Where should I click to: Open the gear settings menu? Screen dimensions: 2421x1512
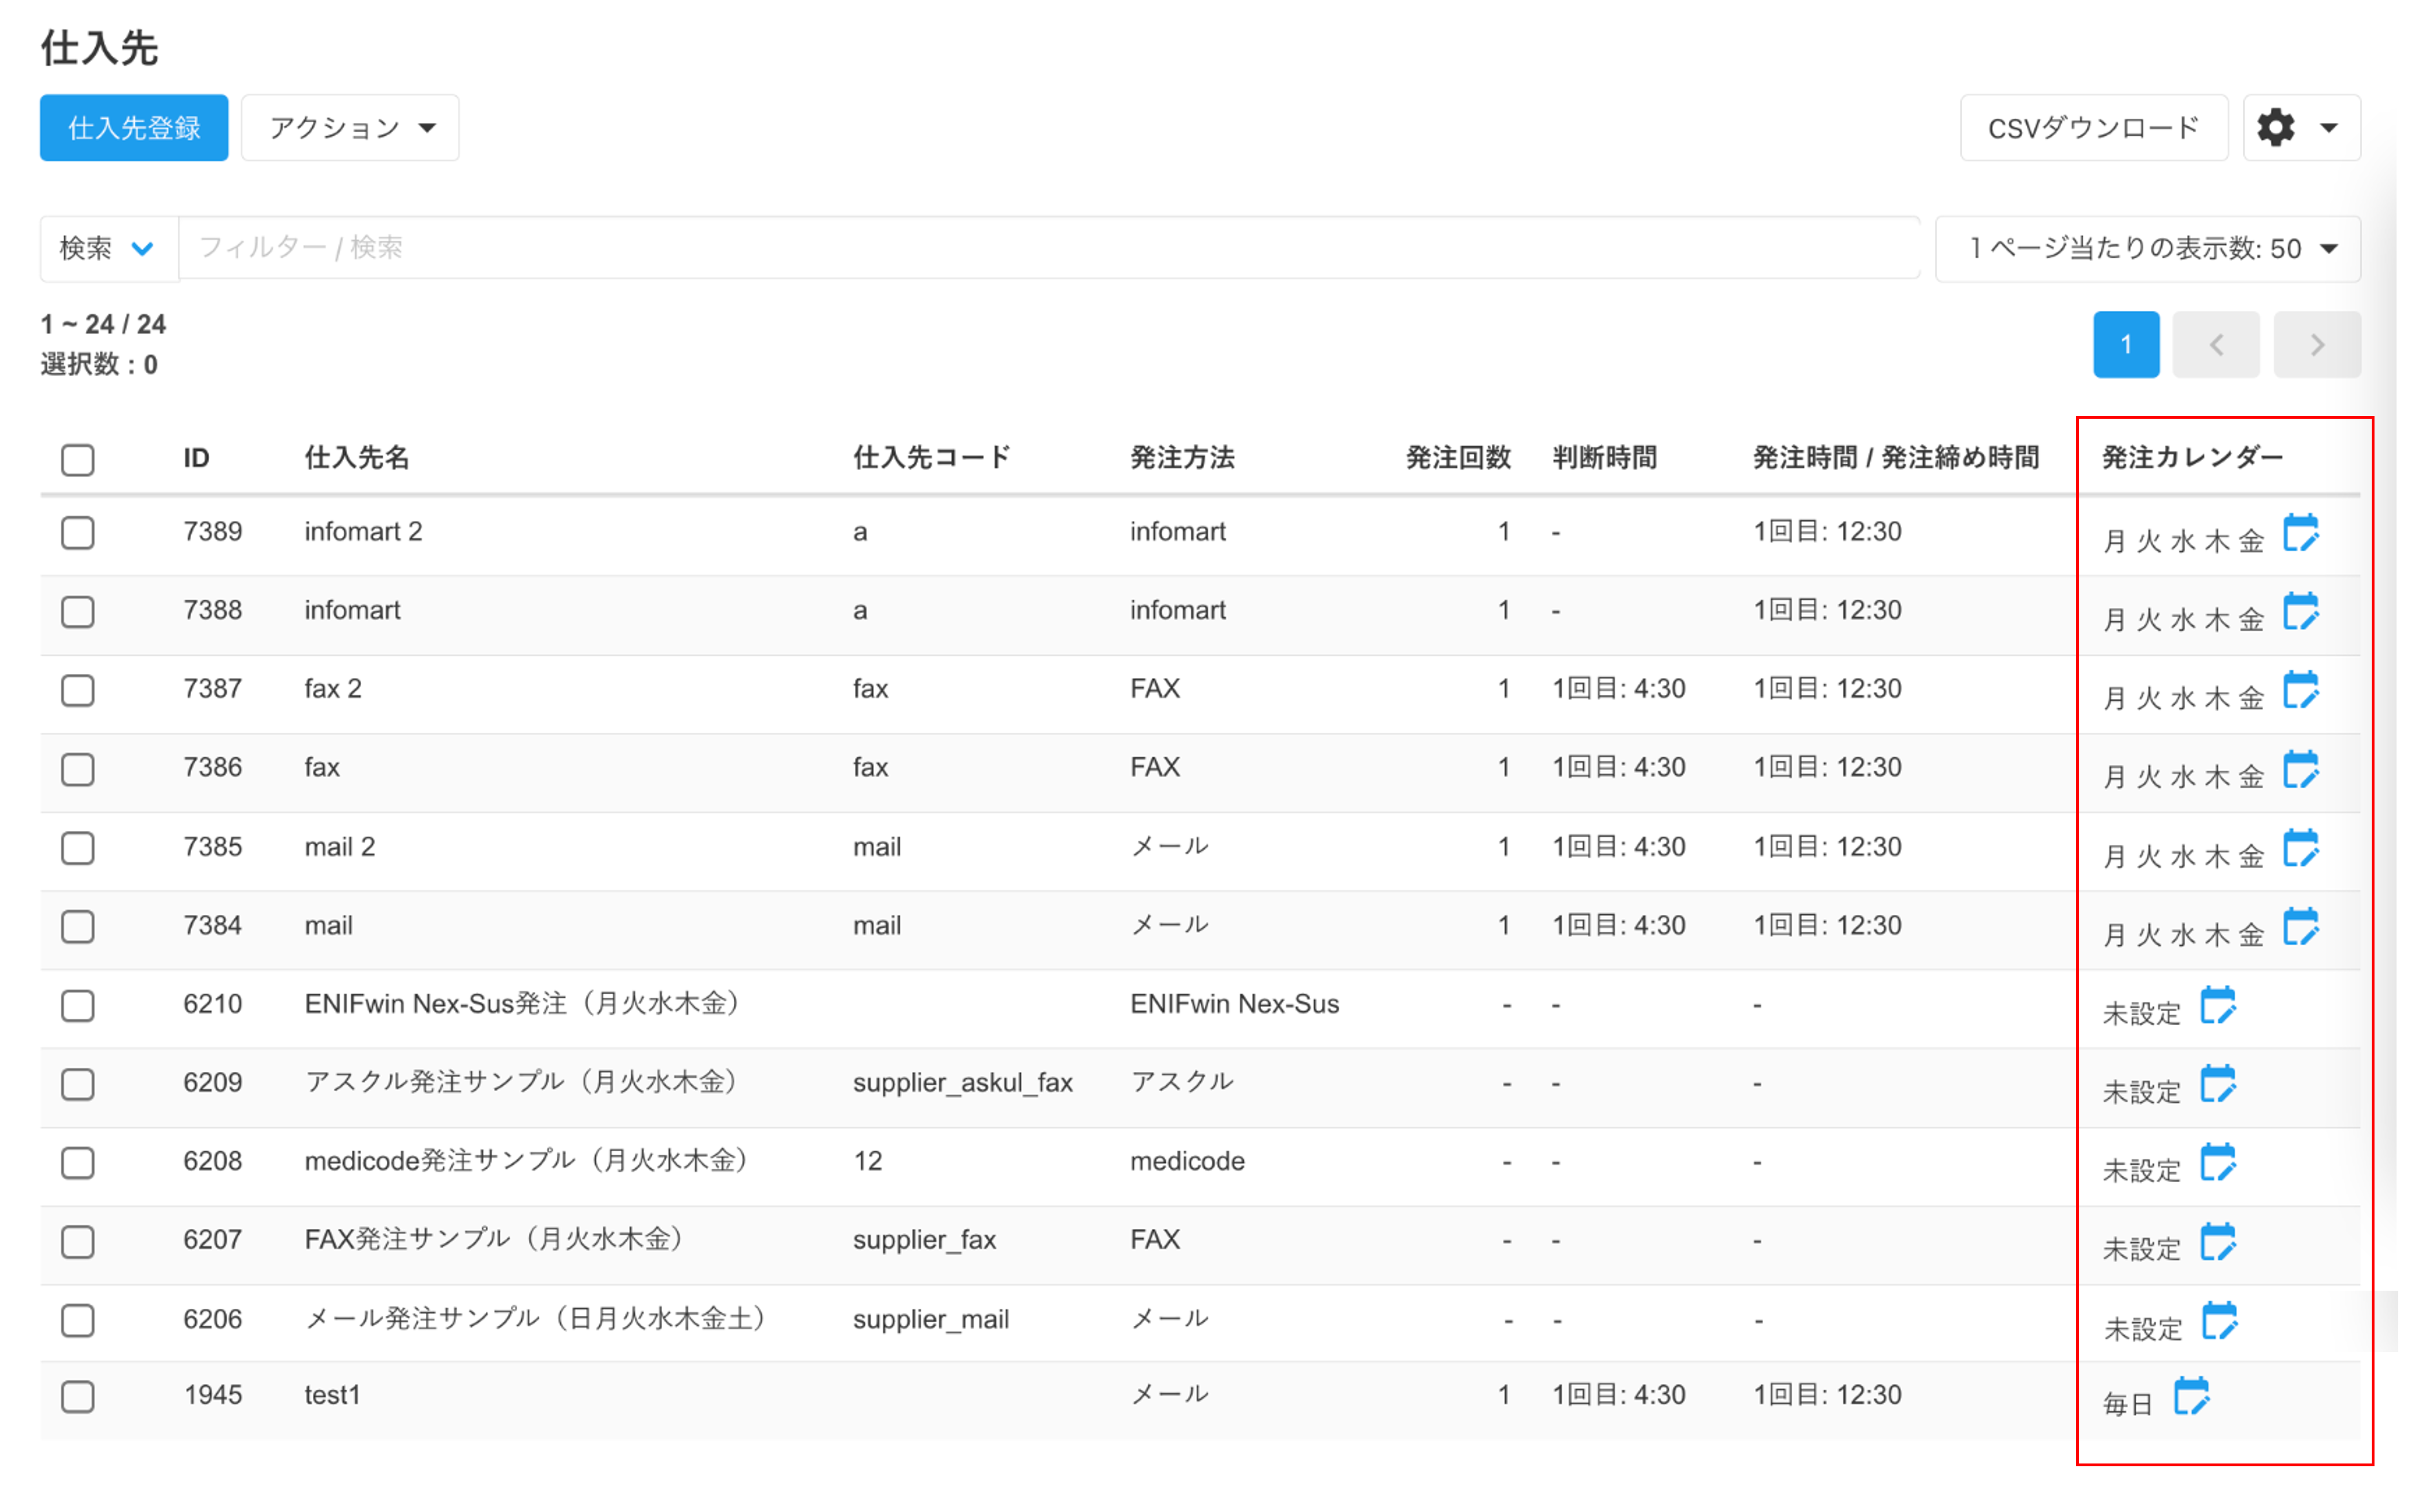(2301, 128)
